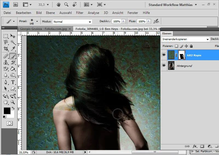219x155 pixels.
Task: Swap foreground and background colors
Action: click(13, 108)
